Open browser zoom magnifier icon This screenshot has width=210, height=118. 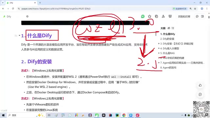pos(191,9)
